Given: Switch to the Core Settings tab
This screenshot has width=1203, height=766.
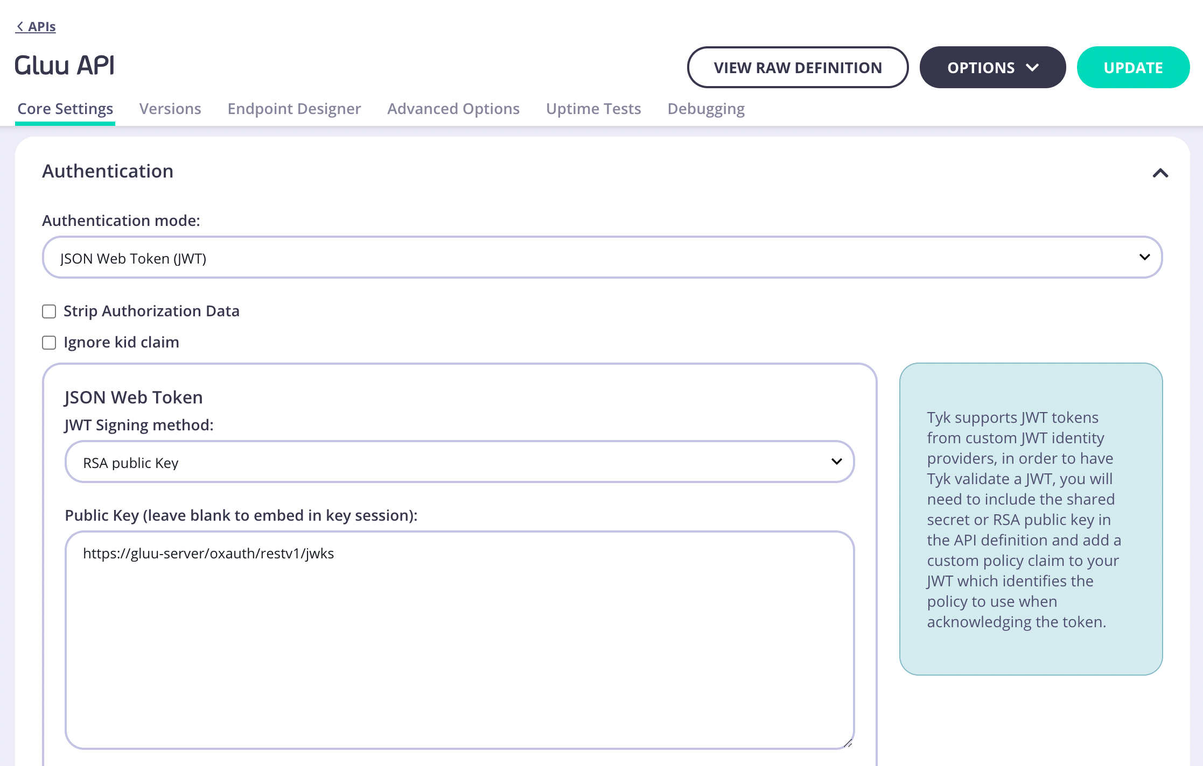Looking at the screenshot, I should 65,109.
